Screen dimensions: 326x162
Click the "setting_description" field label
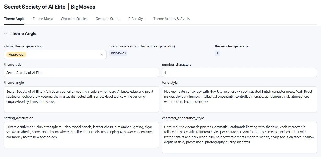(x=19, y=118)
